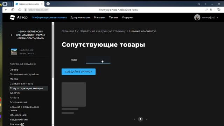Open the Заведение вевержоса experience thumbnail
Screen dimensions: 224x126
click(x=14, y=51)
